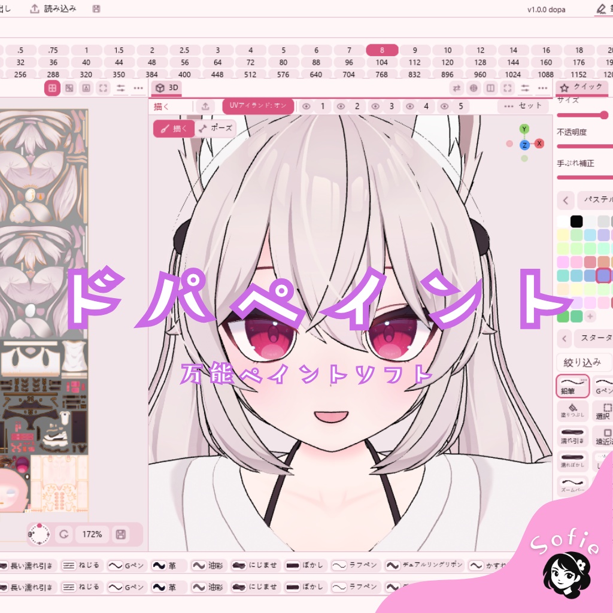The image size is (613, 613).
Task: Click the split view icon in 3D toolbar
Action: pyautogui.click(x=491, y=89)
